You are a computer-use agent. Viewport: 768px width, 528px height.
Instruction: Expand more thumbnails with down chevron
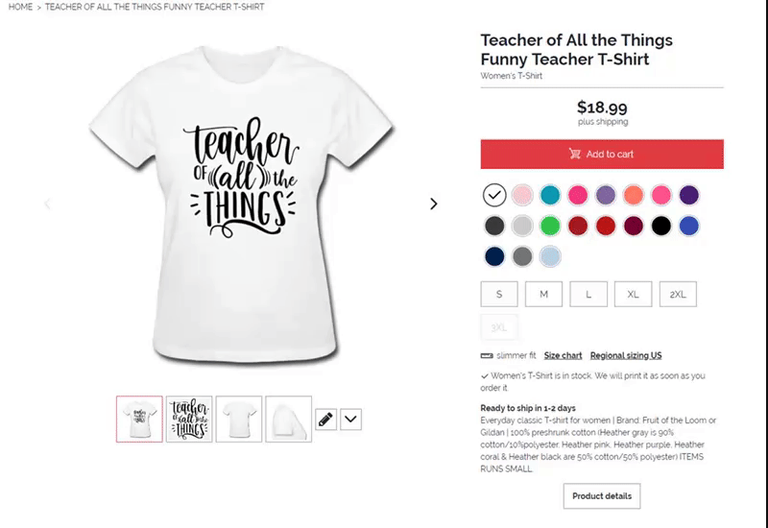[x=350, y=420]
